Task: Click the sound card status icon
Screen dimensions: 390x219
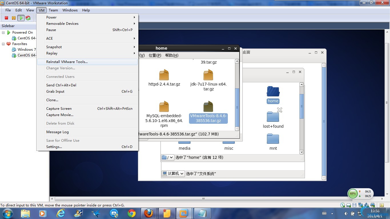Action: point(366,205)
